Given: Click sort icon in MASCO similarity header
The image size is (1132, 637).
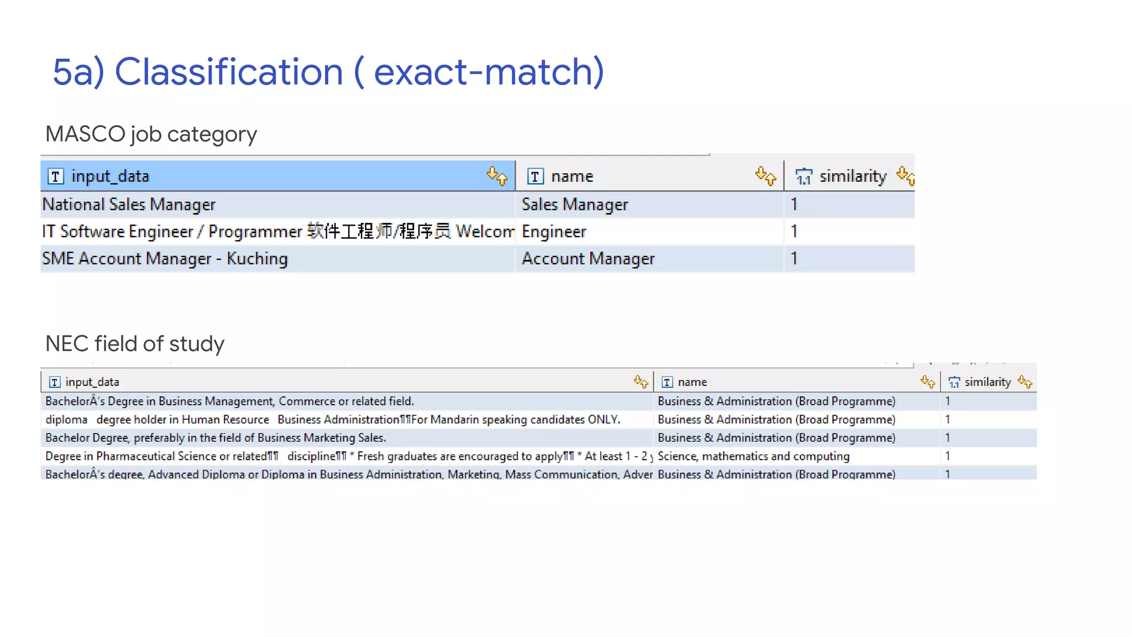Looking at the screenshot, I should (905, 176).
